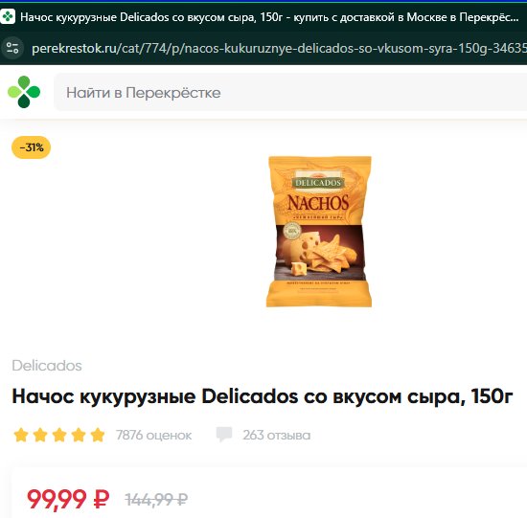Click the third rating star

coord(59,435)
